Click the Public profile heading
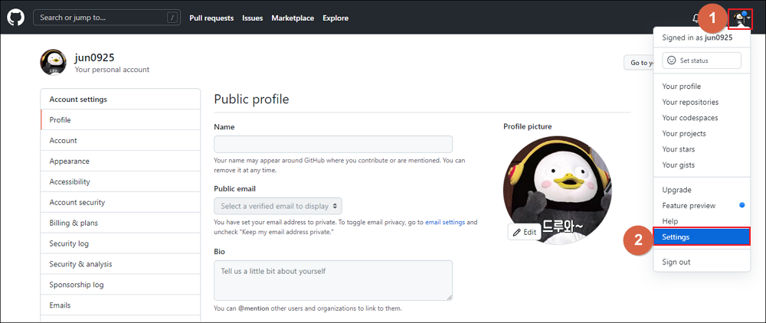Screen dimensions: 766x323 (251, 100)
